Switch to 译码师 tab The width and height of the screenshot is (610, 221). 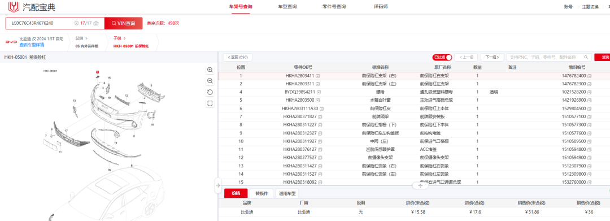(x=381, y=7)
